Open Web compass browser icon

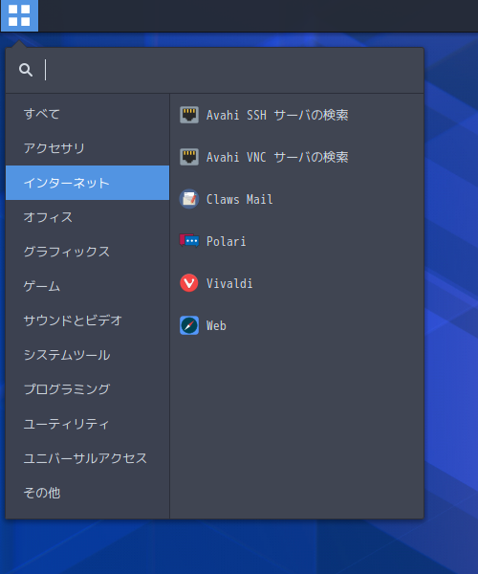tap(189, 325)
